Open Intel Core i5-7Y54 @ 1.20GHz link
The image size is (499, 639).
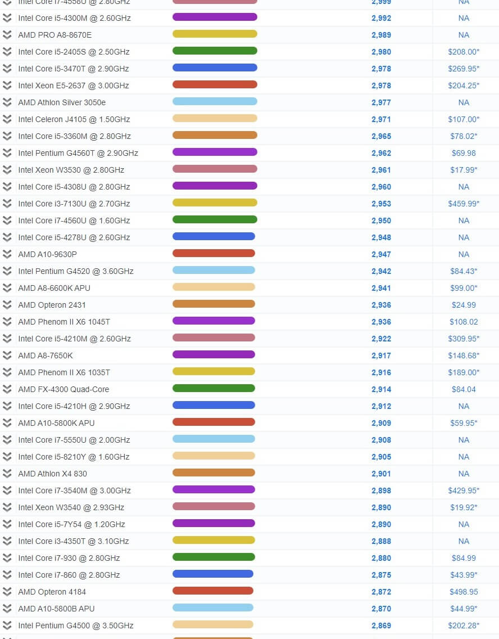(71, 524)
